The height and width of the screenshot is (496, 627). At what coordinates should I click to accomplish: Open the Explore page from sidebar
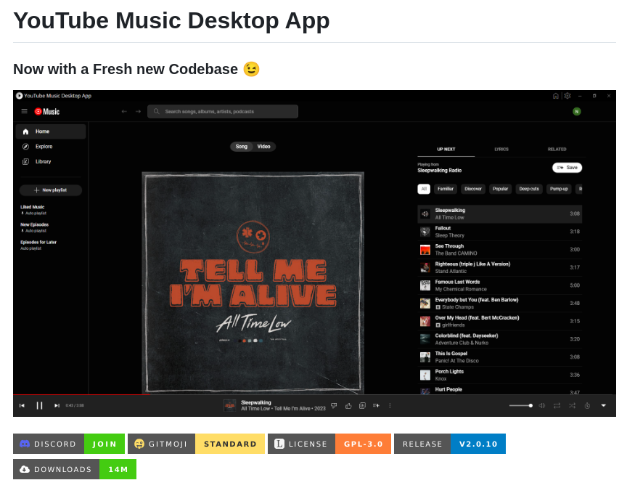44,147
